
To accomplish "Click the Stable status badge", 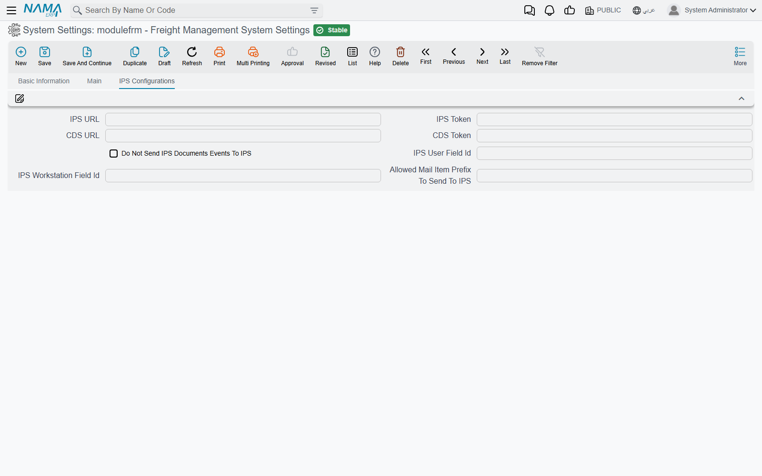I will click(x=332, y=30).
